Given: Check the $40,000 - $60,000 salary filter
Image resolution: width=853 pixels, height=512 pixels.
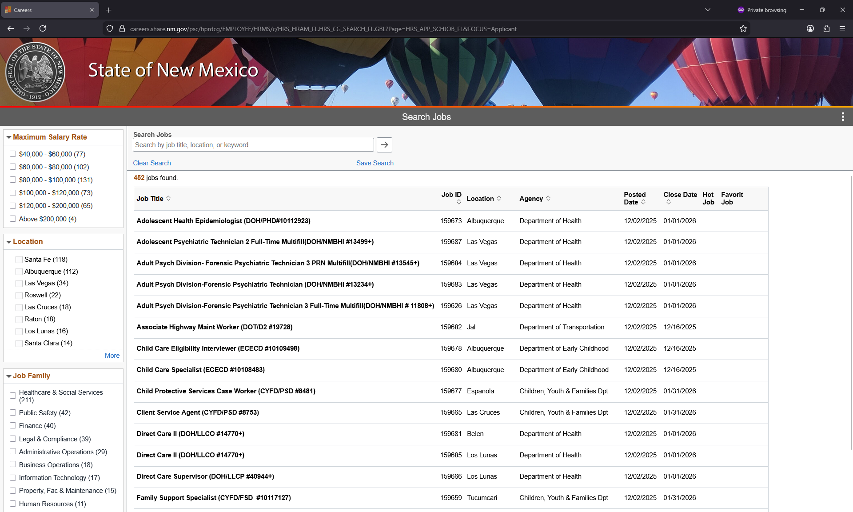Looking at the screenshot, I should click(x=13, y=154).
